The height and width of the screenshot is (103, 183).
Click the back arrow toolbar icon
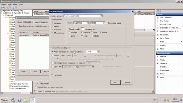[x=2, y=8]
